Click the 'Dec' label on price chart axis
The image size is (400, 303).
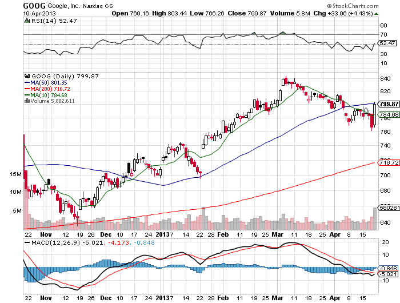click(x=106, y=234)
